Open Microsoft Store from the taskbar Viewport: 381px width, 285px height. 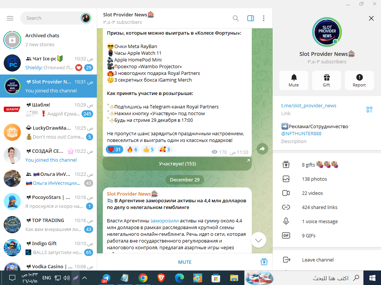click(216, 278)
